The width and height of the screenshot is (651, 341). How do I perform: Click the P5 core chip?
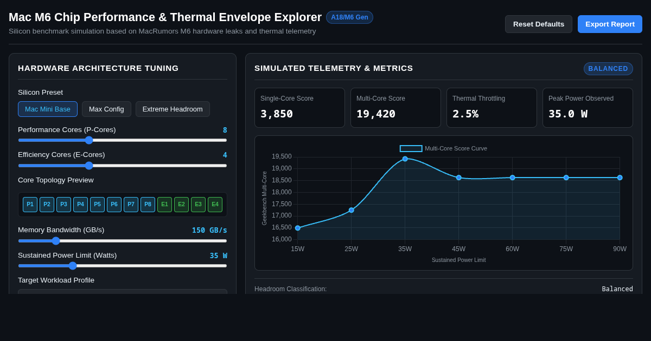97,205
